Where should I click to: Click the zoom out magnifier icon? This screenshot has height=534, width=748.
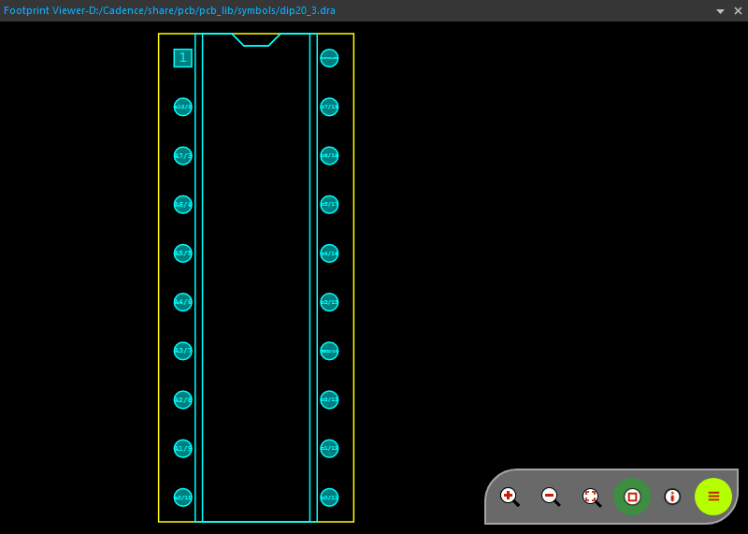[551, 497]
